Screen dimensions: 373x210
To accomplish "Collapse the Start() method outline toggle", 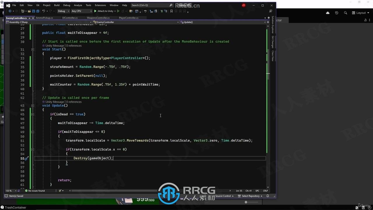I will [33, 49].
